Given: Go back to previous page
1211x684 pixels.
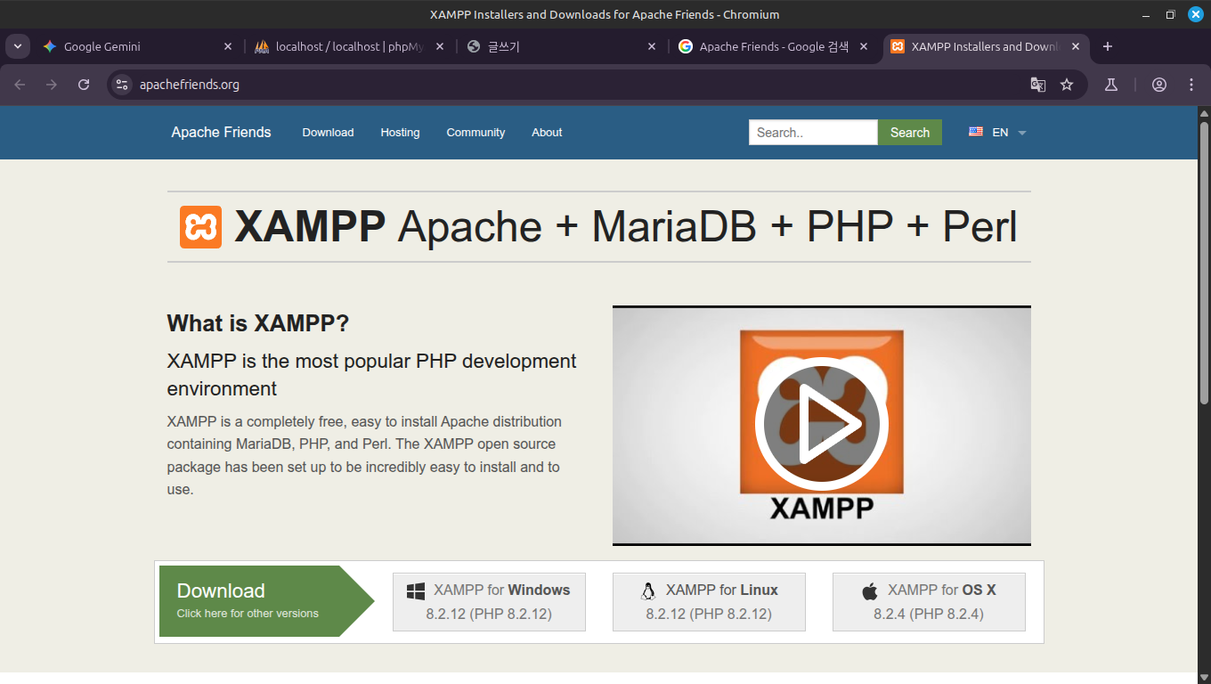Looking at the screenshot, I should tap(20, 85).
